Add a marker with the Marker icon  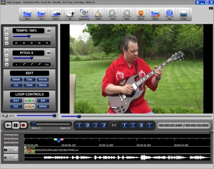pos(141,14)
